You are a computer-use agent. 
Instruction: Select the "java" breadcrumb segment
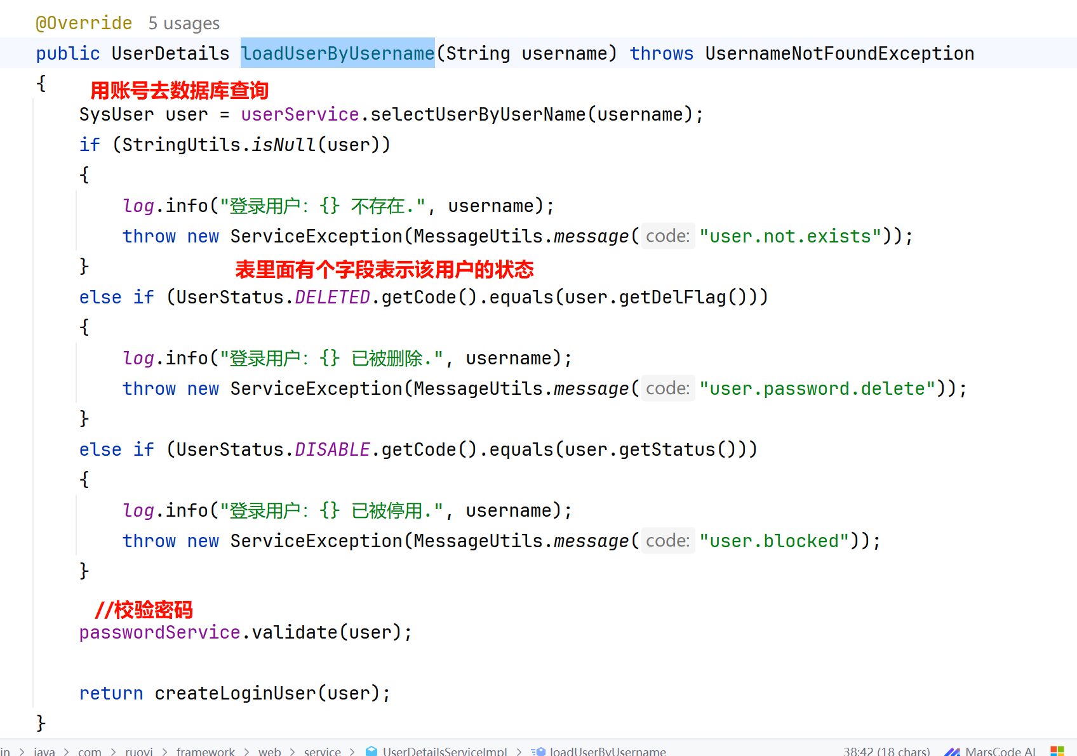point(44,751)
